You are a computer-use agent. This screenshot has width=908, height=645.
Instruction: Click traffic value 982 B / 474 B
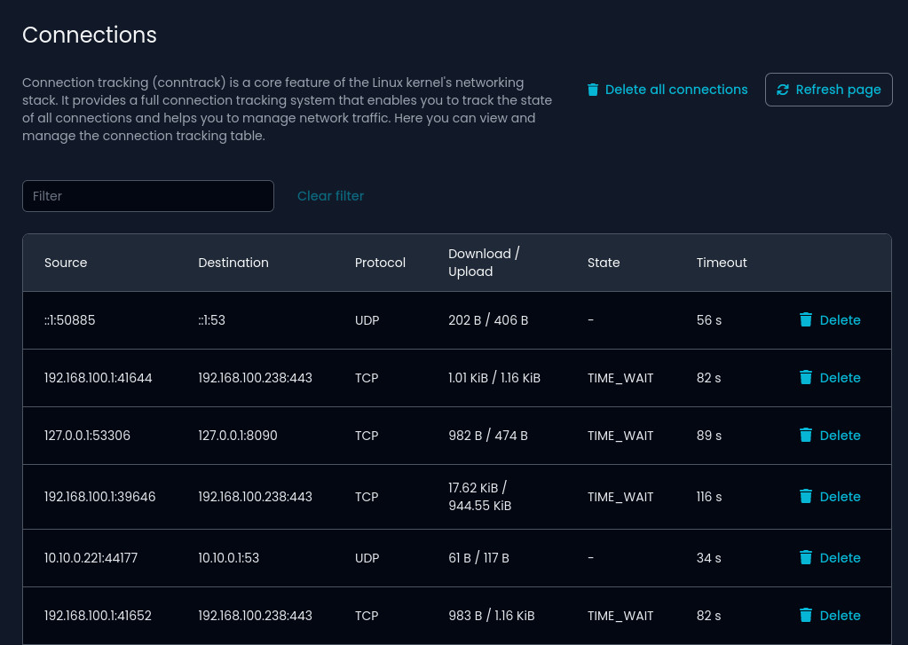tap(487, 436)
